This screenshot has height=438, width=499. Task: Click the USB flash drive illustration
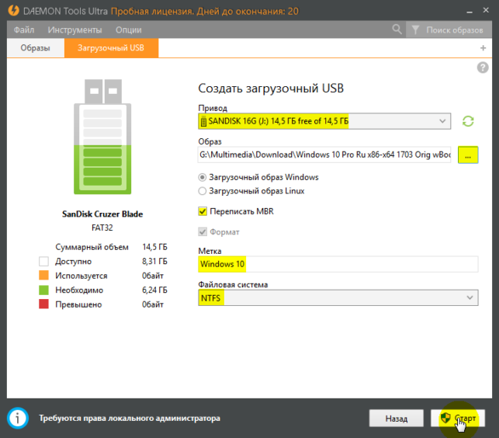pos(102,137)
